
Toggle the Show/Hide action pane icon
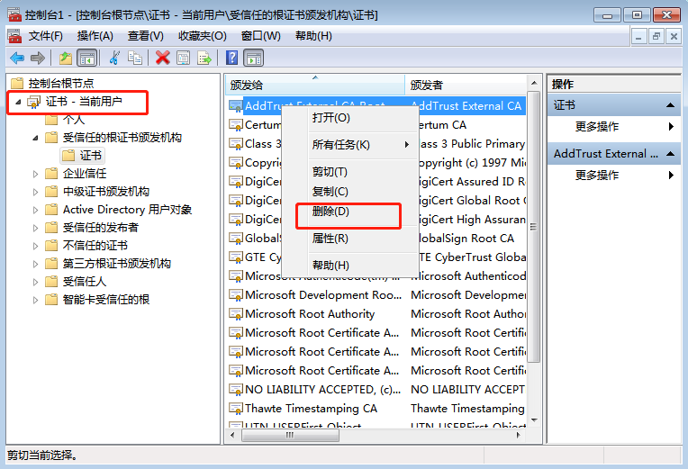click(254, 58)
